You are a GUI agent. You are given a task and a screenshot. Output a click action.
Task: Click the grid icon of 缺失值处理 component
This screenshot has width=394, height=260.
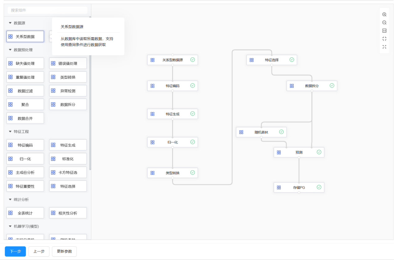pyautogui.click(x=11, y=63)
